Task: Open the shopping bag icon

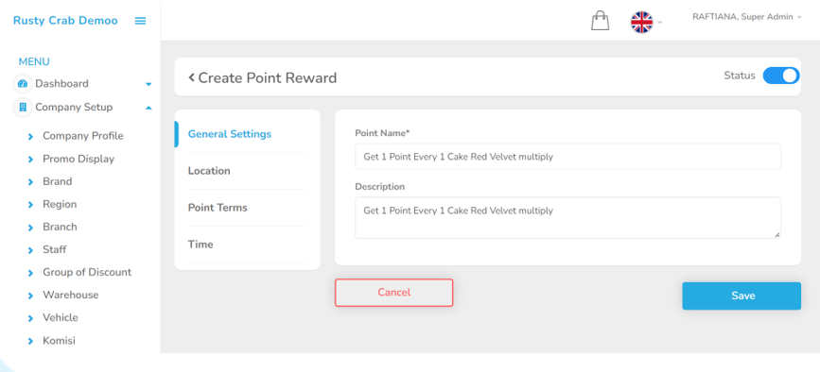Action: click(600, 21)
